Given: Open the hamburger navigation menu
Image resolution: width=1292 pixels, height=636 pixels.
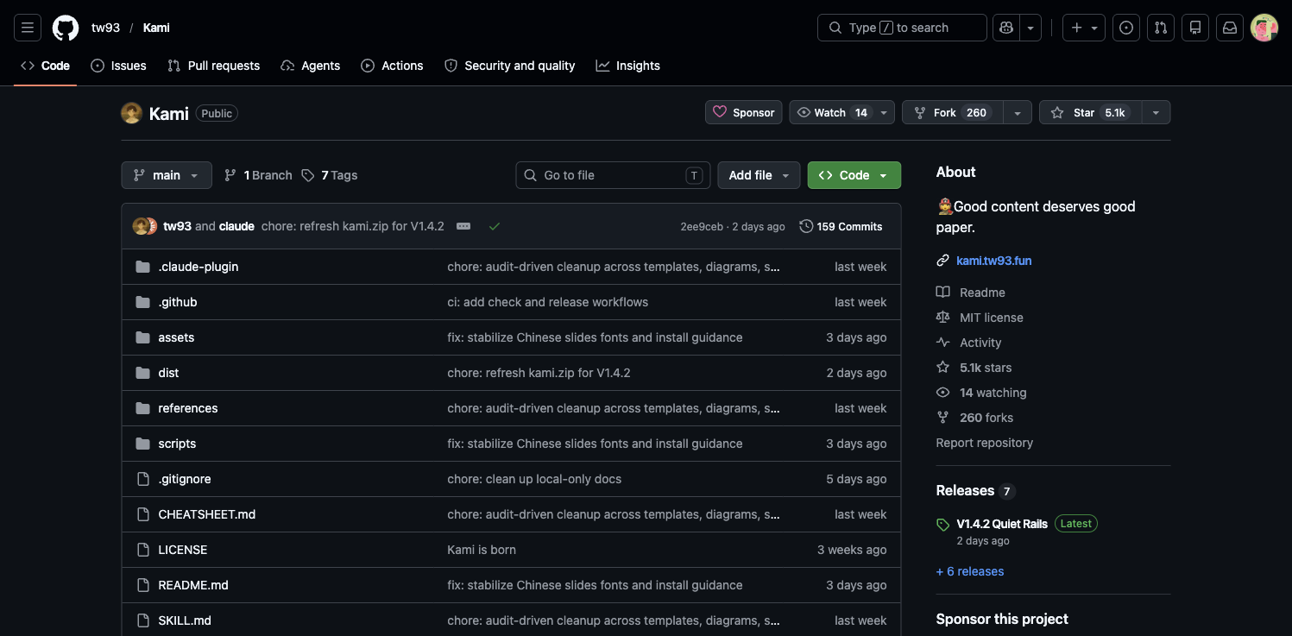Looking at the screenshot, I should (28, 28).
